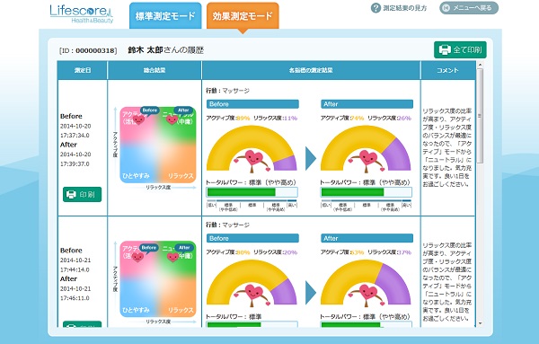Screen dimensions: 539x344
Task: Click the second row Before header bar
Action: click(252, 238)
